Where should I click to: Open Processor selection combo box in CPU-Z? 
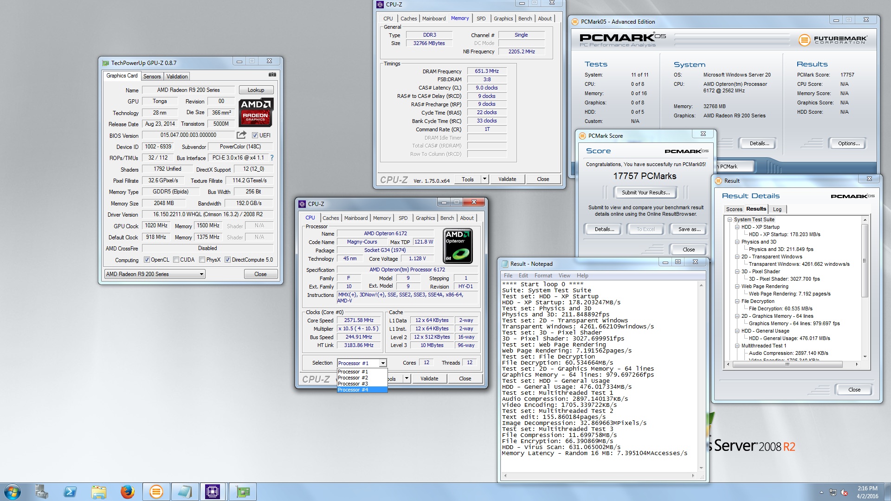362,363
